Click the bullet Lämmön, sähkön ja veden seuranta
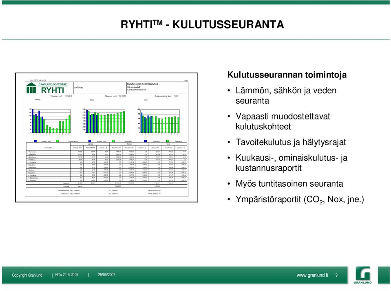This screenshot has width=391, height=291. [x=286, y=95]
